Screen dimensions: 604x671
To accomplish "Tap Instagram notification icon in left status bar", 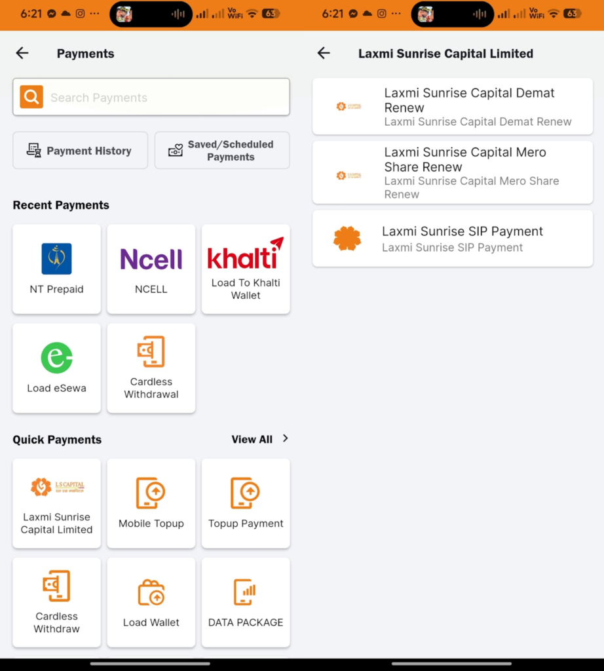I will [x=80, y=14].
